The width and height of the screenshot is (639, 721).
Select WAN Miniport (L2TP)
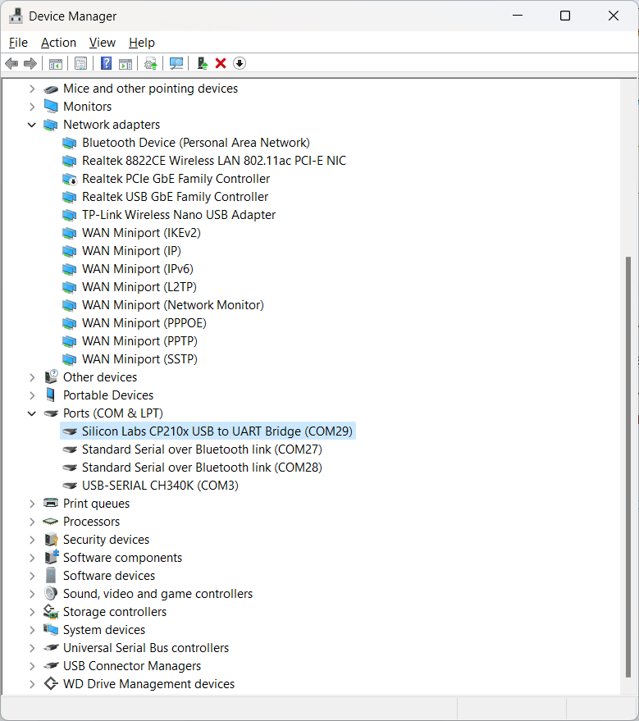139,287
